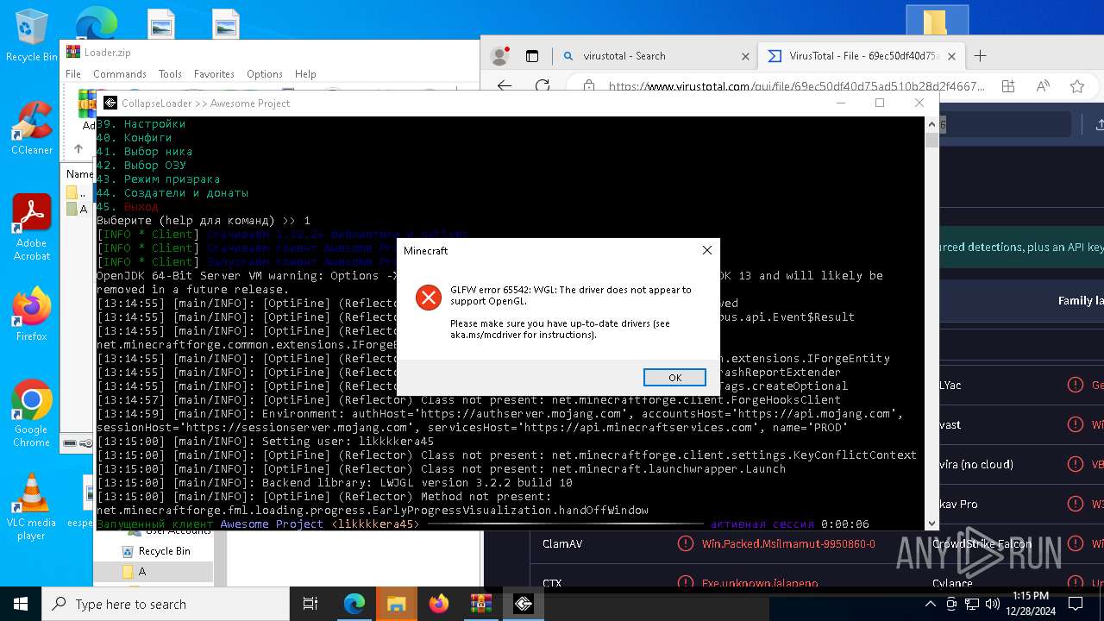Go back in the Edge browser
The width and height of the screenshot is (1104, 621).
click(505, 86)
